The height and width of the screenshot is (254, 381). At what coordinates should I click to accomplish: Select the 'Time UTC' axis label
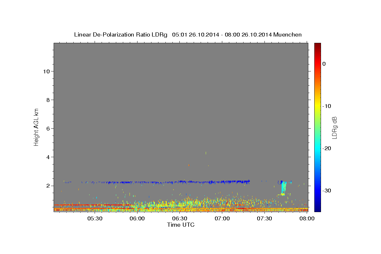click(x=181, y=225)
